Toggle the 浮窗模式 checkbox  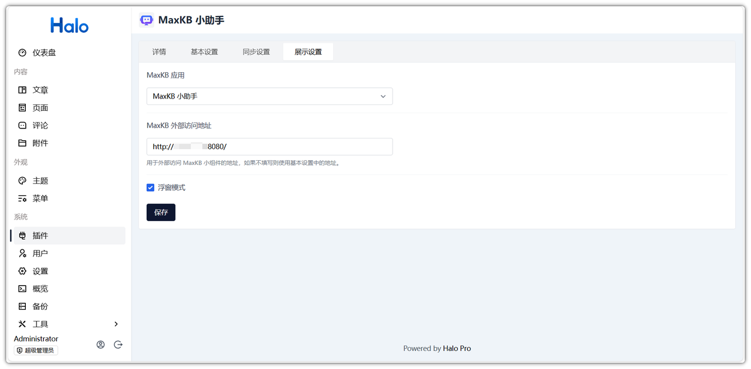(151, 188)
